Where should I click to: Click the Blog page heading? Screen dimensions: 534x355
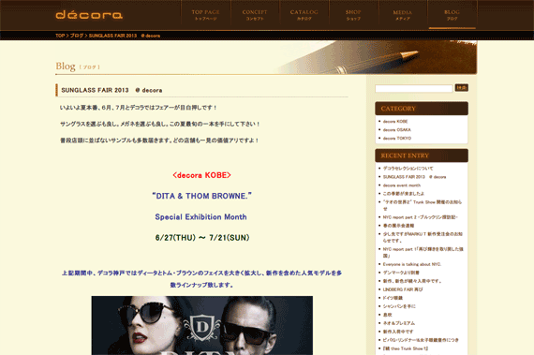pyautogui.click(x=66, y=66)
